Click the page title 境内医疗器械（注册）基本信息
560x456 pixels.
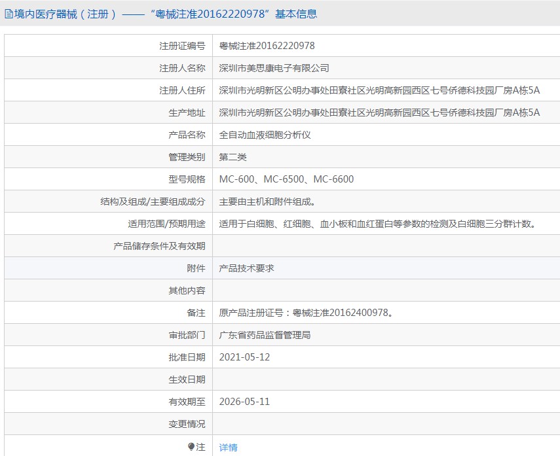166,14
